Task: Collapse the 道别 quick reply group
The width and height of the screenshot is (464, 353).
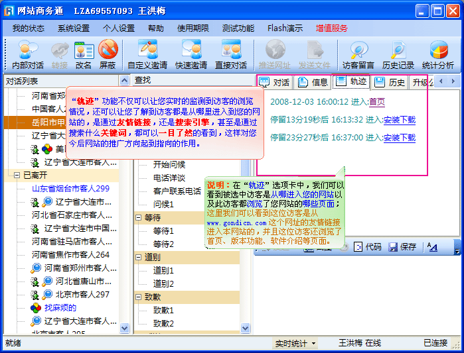Action: pos(139,257)
